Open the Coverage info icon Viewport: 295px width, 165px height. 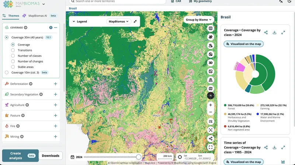tap(25, 27)
